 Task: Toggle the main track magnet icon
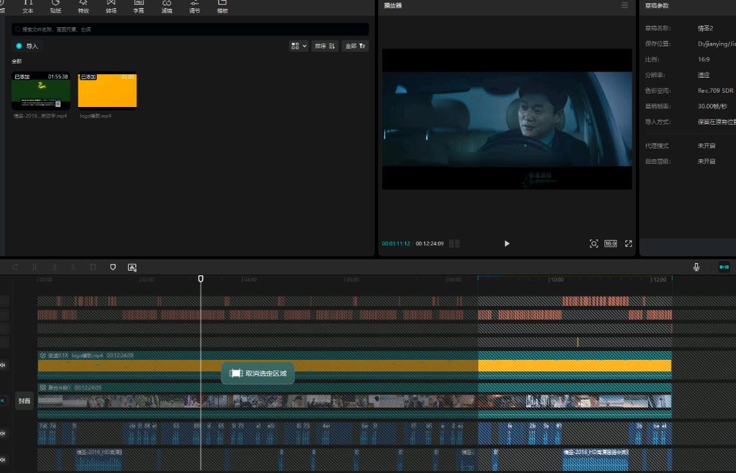tap(724, 267)
